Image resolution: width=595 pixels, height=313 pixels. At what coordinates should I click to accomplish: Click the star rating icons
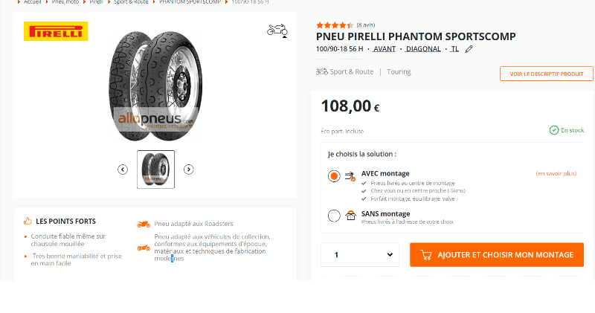pos(335,25)
